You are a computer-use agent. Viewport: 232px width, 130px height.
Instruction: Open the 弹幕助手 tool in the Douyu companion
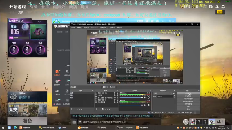(57, 73)
